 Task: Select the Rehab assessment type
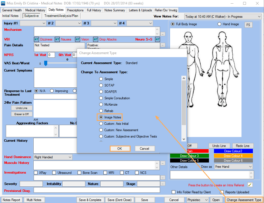[101, 111]
